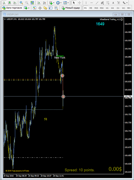The height and width of the screenshot is (180, 134).
Task: Expand one-click trading triangle beside USDJPY,M1
Action: click(5, 19)
